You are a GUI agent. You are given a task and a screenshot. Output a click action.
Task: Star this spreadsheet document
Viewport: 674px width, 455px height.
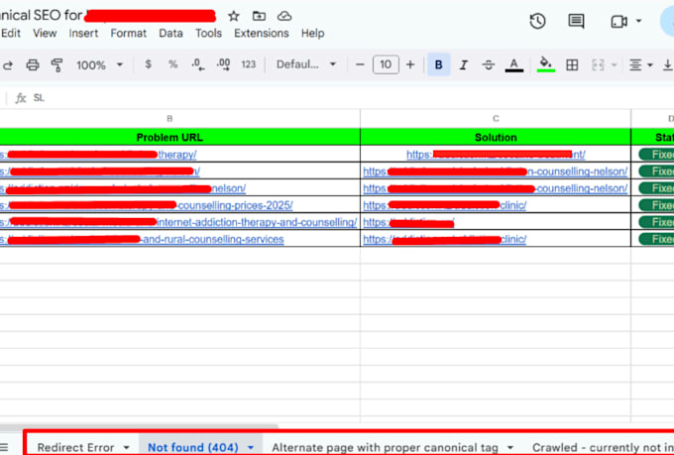tap(233, 16)
